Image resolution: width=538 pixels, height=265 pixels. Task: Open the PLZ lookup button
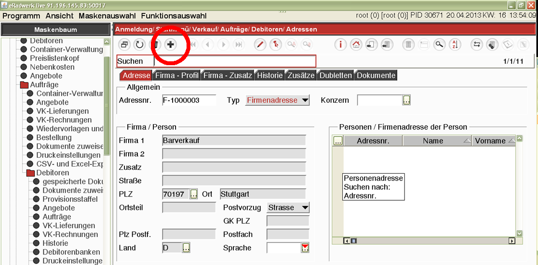click(x=194, y=194)
